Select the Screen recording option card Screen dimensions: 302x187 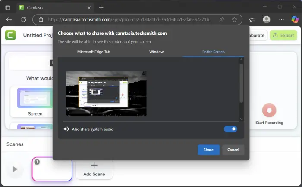(x=31, y=102)
